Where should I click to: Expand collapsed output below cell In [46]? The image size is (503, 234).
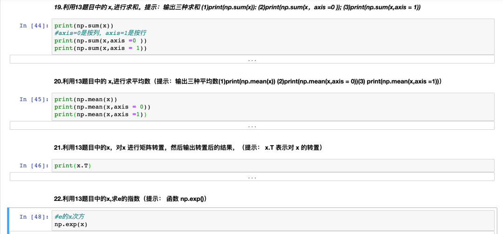[x=252, y=177]
